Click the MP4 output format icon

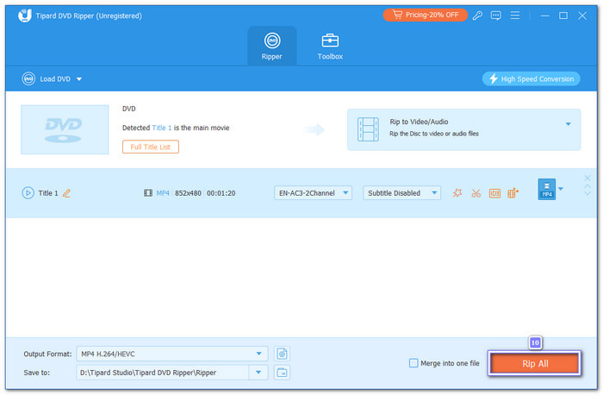coord(546,190)
